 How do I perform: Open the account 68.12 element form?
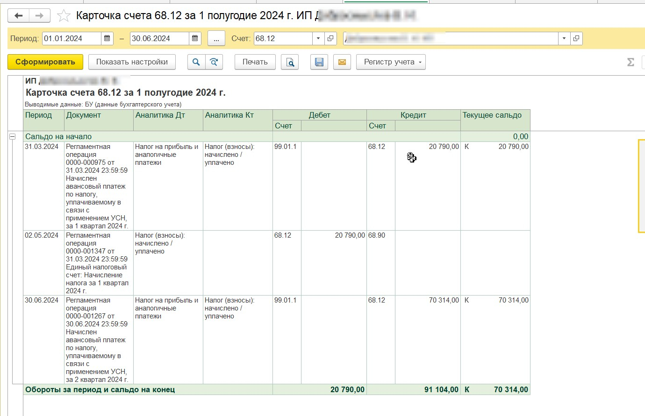point(330,39)
